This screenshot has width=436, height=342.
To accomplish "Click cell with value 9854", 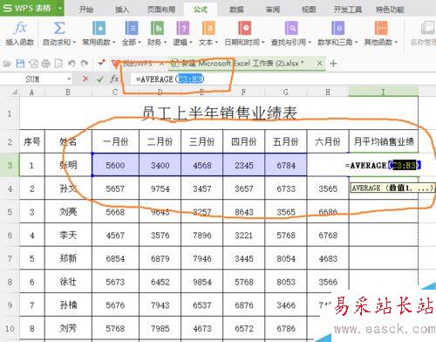I will (202, 282).
